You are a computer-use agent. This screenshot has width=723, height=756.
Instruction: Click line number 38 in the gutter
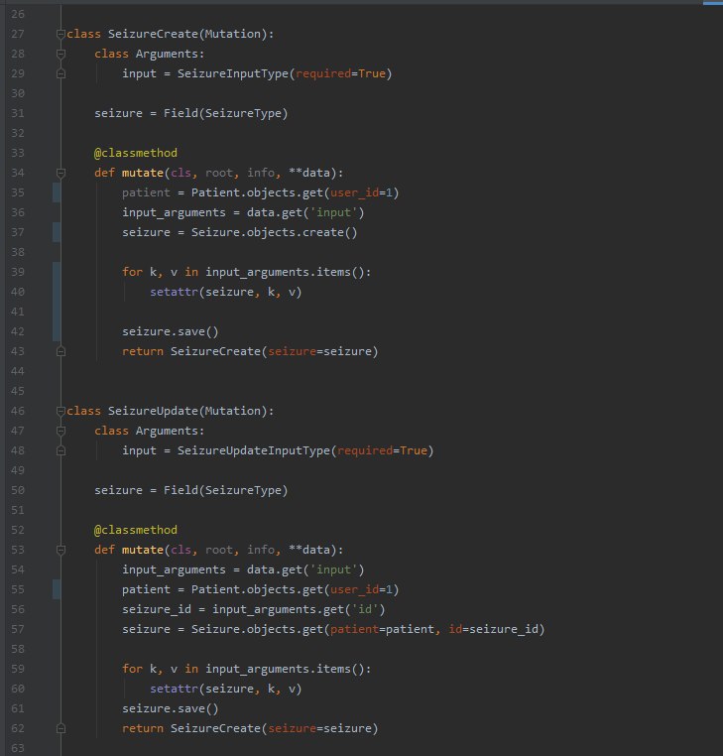18,252
